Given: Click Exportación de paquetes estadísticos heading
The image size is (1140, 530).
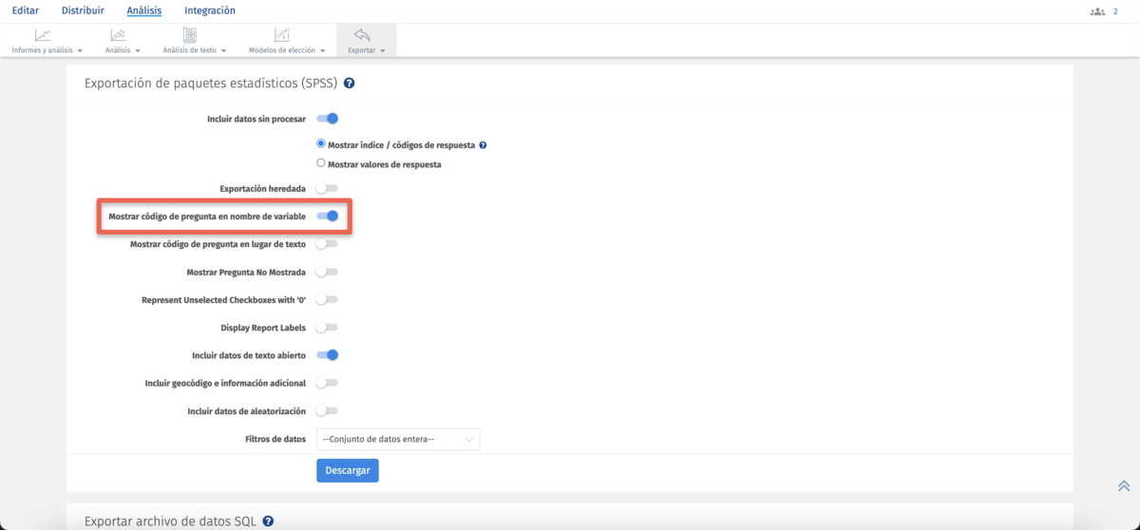Looking at the screenshot, I should (x=211, y=84).
